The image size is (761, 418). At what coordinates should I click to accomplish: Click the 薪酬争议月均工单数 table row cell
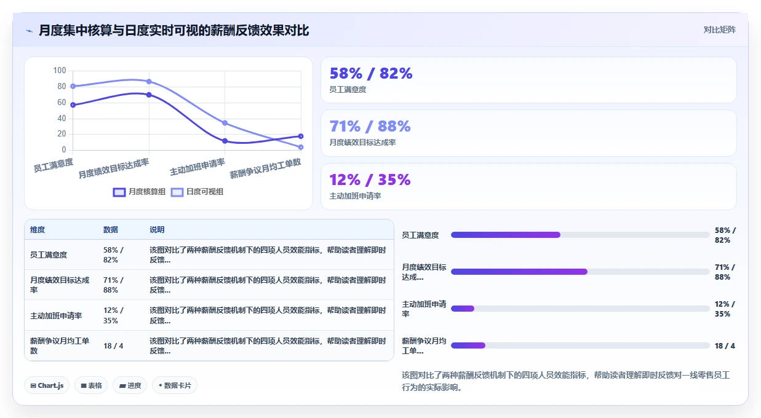tap(60, 345)
